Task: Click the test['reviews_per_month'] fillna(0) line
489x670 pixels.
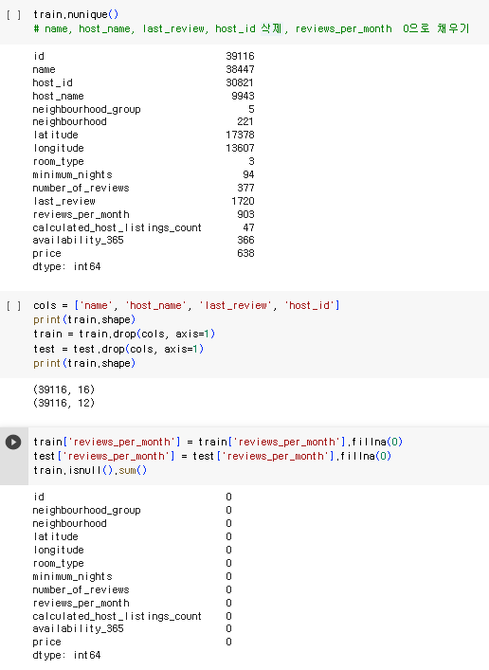Action: [x=212, y=457]
